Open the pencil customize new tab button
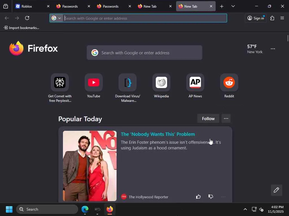 tap(277, 190)
